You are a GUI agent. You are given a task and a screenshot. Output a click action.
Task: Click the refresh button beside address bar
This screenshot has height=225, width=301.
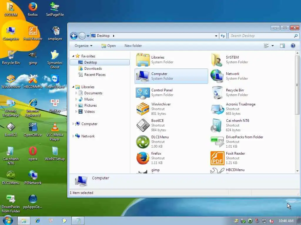pyautogui.click(x=223, y=36)
